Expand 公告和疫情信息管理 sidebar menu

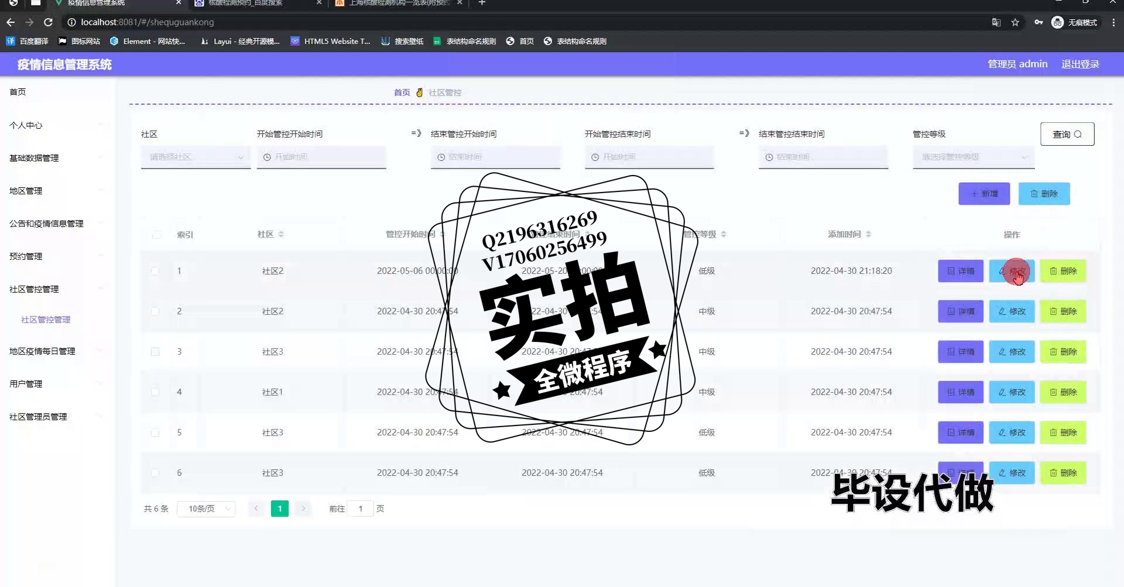[57, 223]
